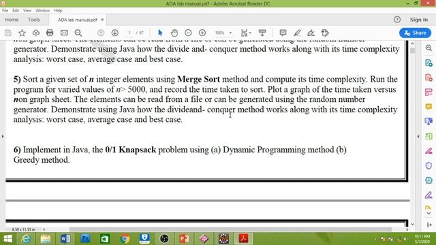
Task: Open the Window menu
Action: pyautogui.click(x=42, y=11)
